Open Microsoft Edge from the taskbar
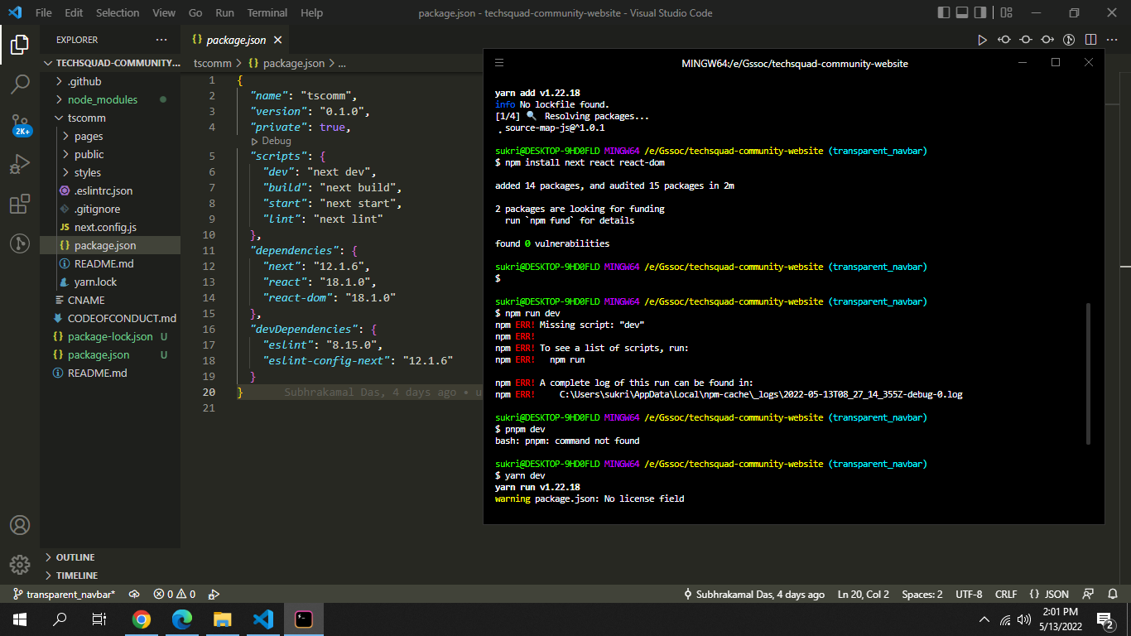The height and width of the screenshot is (636, 1131). tap(181, 619)
